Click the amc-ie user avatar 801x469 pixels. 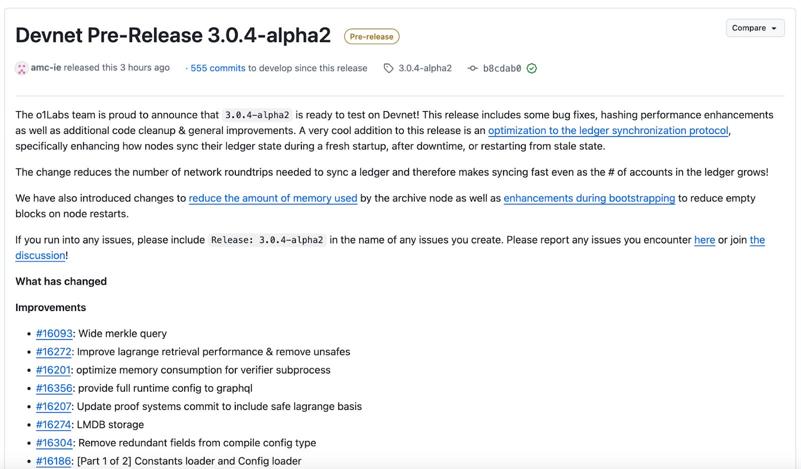point(22,68)
